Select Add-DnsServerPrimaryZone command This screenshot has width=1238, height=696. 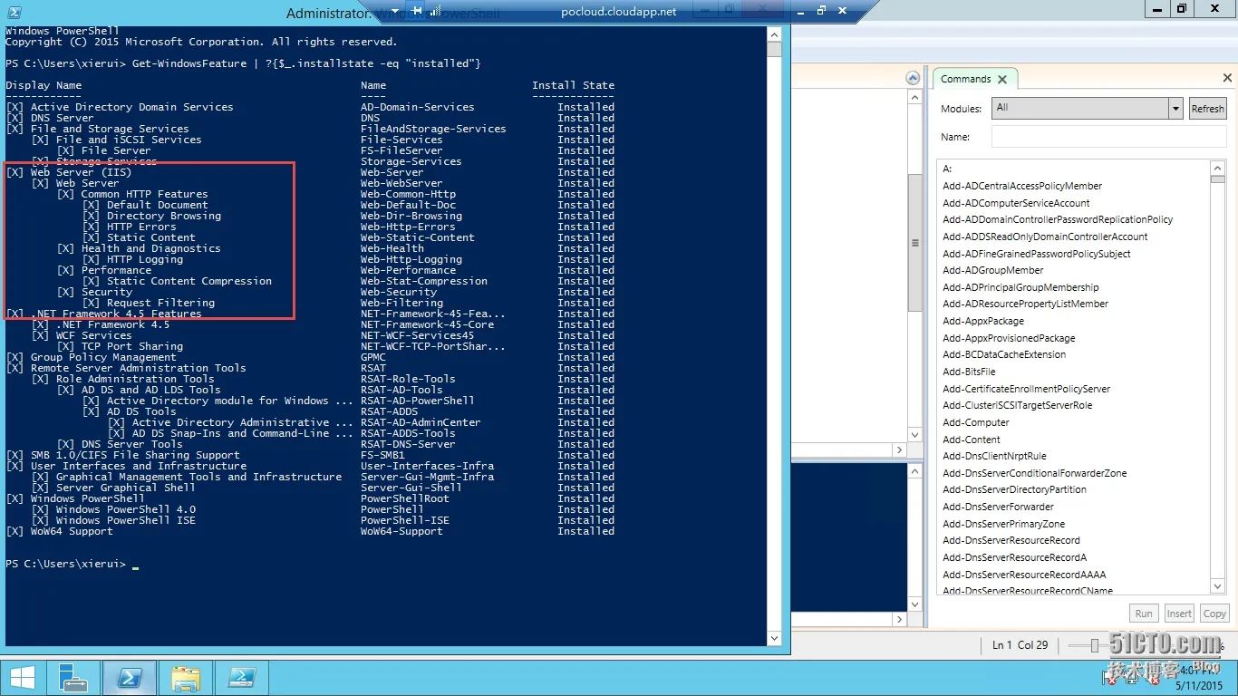pyautogui.click(x=1004, y=524)
